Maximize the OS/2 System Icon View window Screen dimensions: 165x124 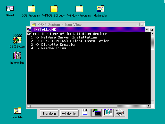click(142, 25)
